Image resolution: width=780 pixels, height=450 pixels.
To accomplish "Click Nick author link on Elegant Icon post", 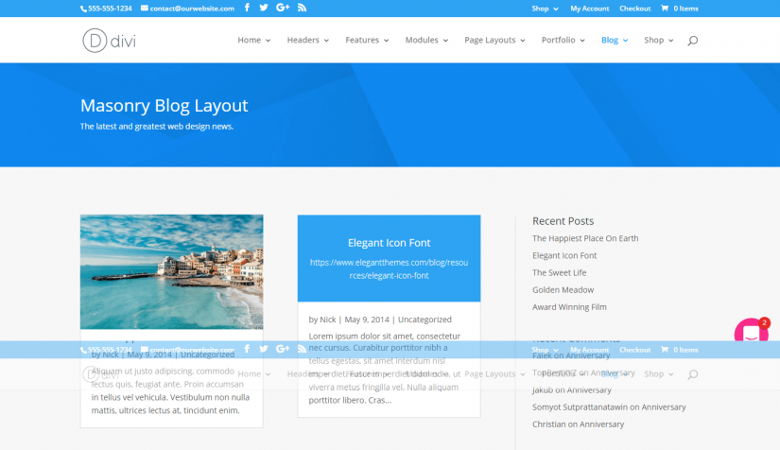I will [x=328, y=320].
